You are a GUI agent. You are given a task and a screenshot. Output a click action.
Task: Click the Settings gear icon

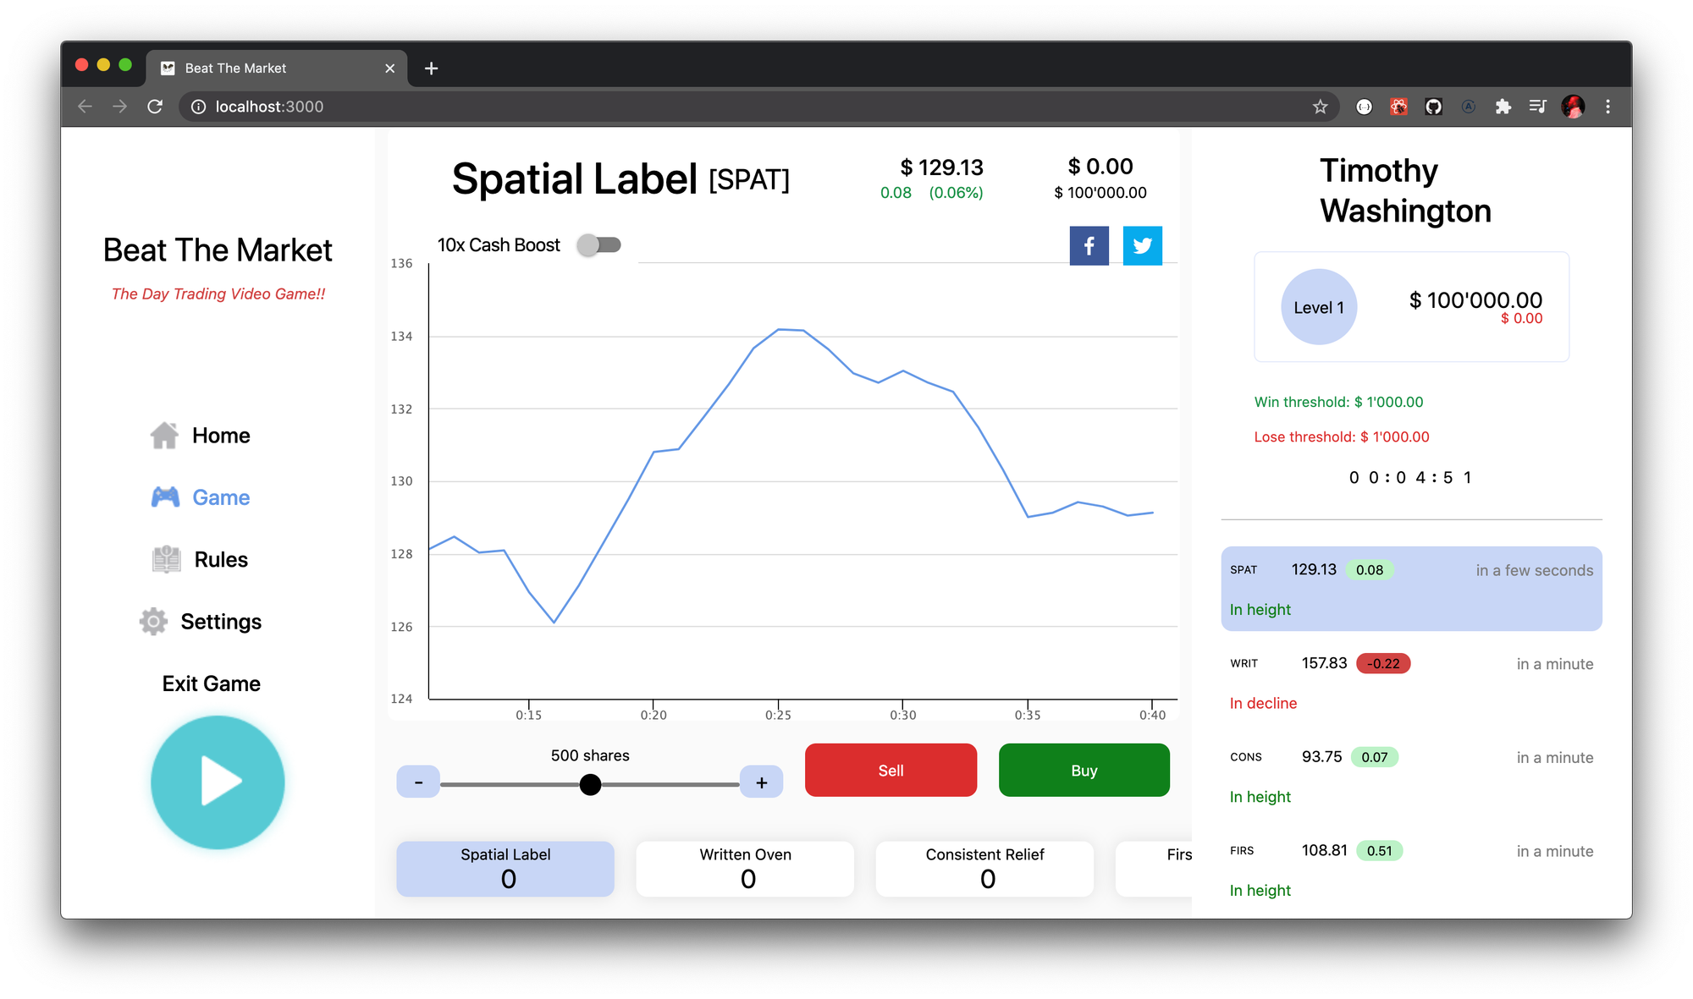153,622
